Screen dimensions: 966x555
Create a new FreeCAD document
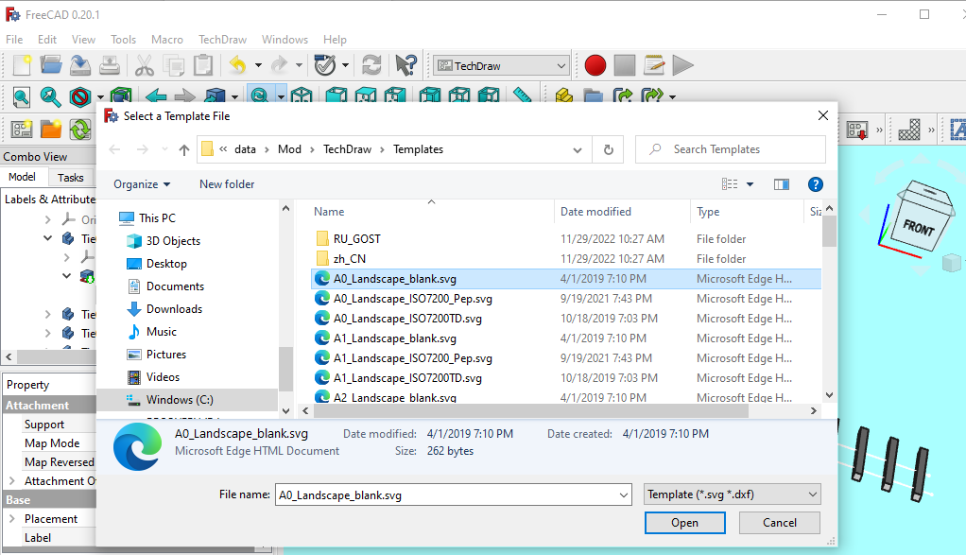coord(22,64)
